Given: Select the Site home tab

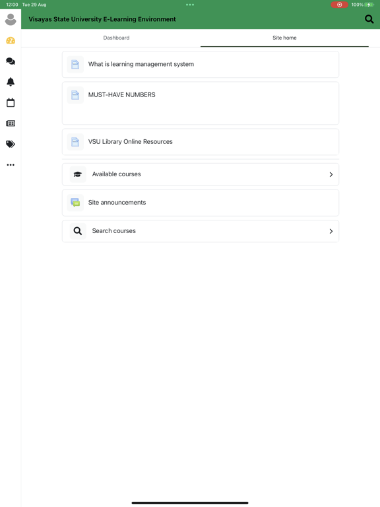Looking at the screenshot, I should point(284,38).
